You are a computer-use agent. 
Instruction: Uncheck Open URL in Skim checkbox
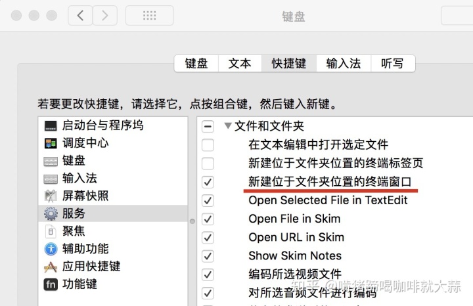[208, 238]
